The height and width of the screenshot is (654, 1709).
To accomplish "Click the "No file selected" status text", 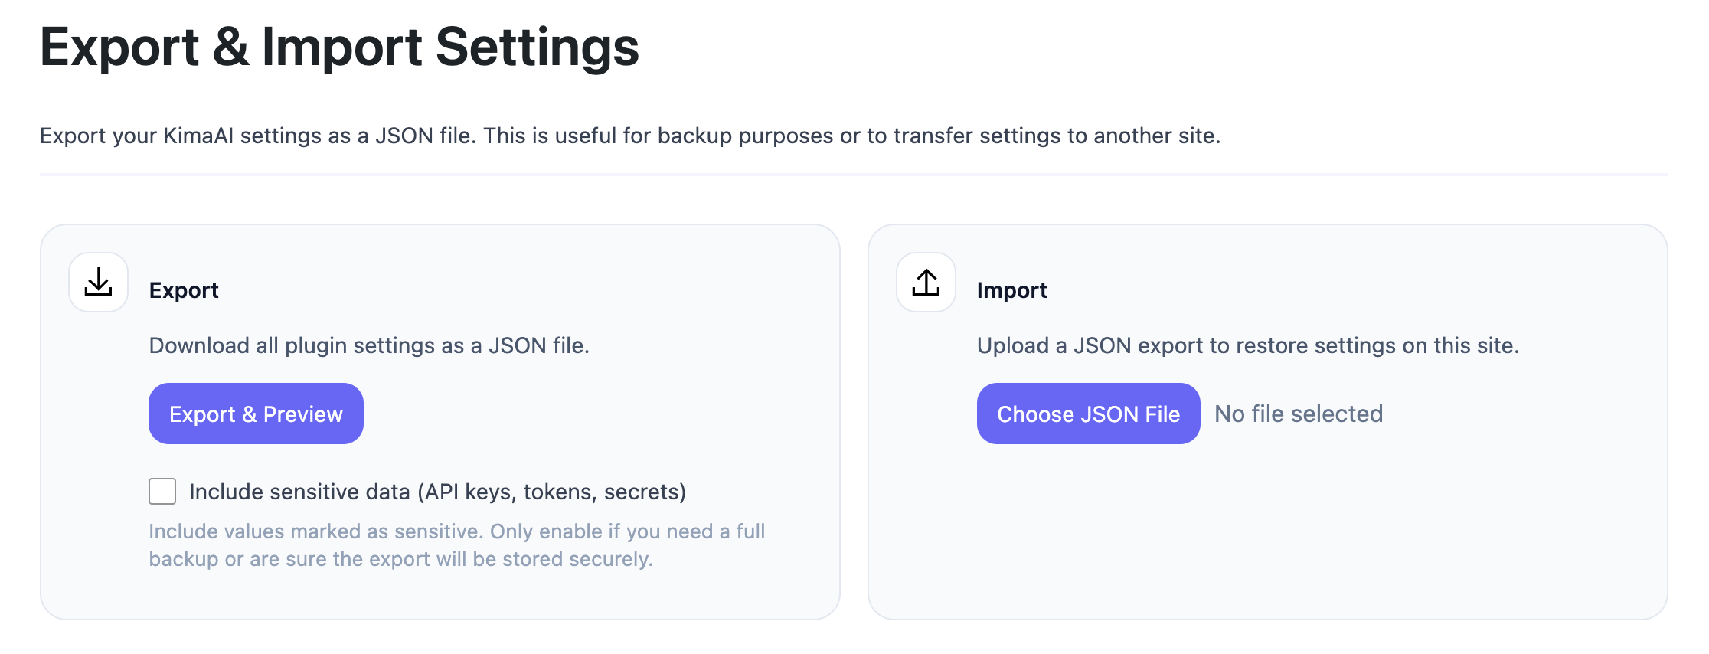I will pos(1299,414).
